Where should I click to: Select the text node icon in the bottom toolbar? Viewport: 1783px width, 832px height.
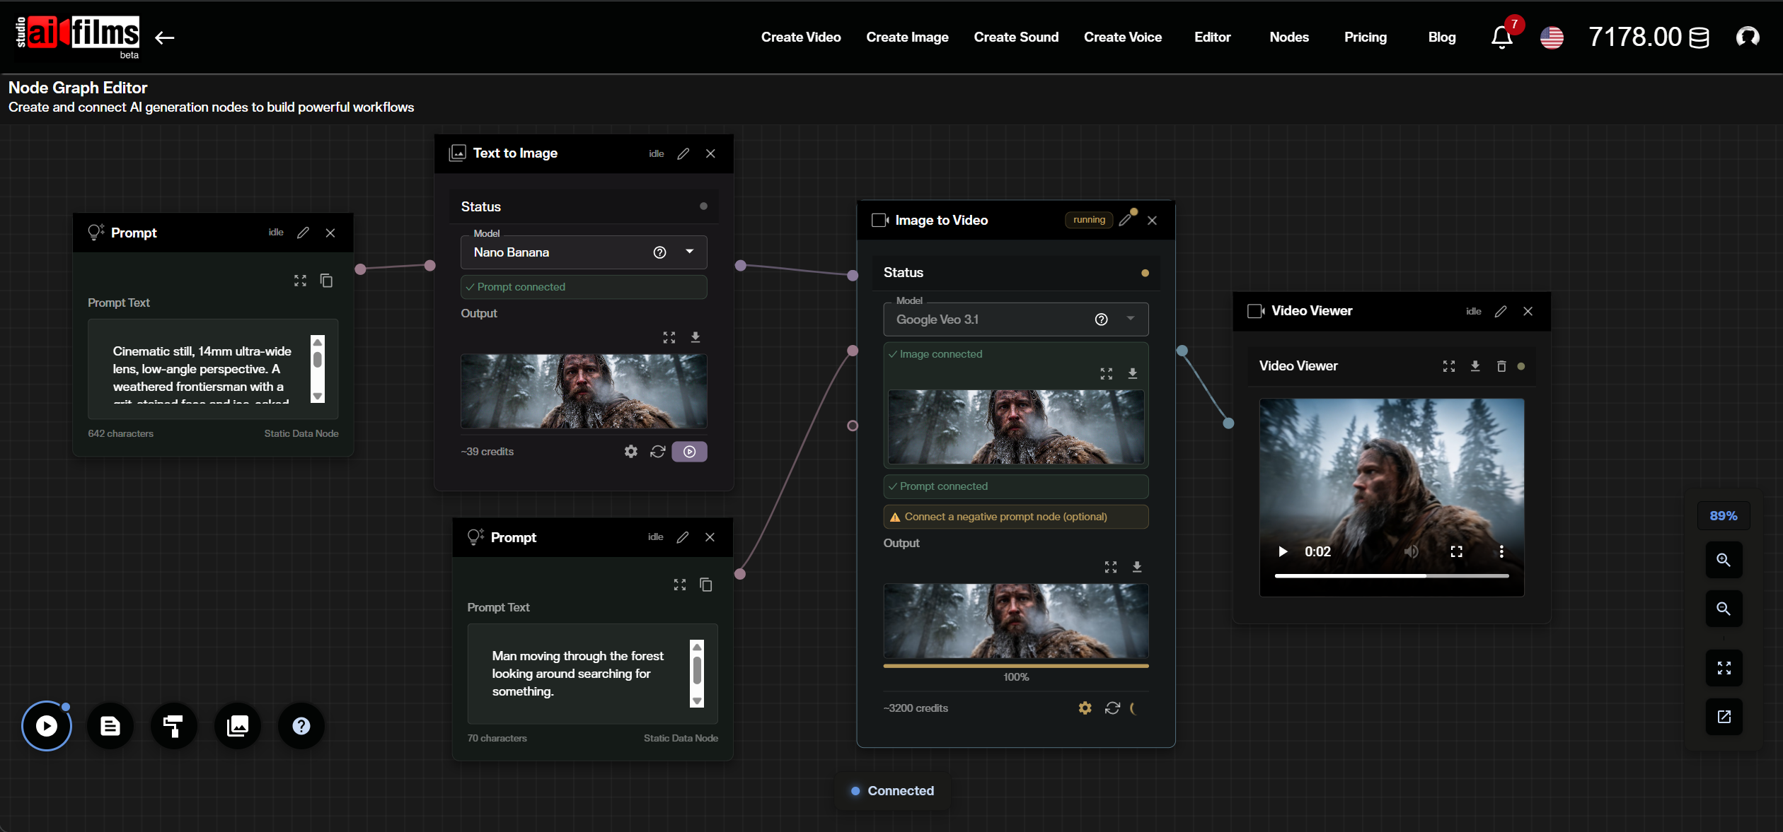click(x=110, y=726)
